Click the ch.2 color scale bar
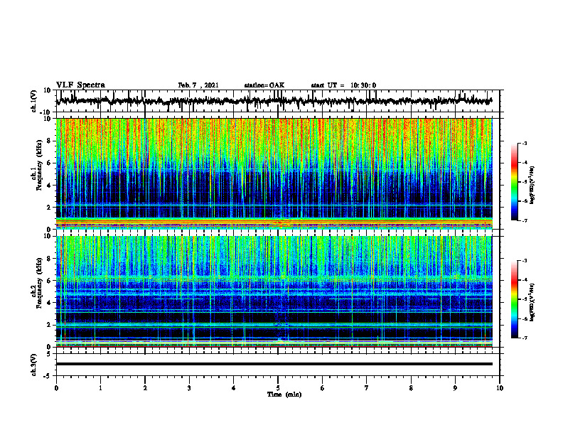563x435 pixels. coord(514,299)
